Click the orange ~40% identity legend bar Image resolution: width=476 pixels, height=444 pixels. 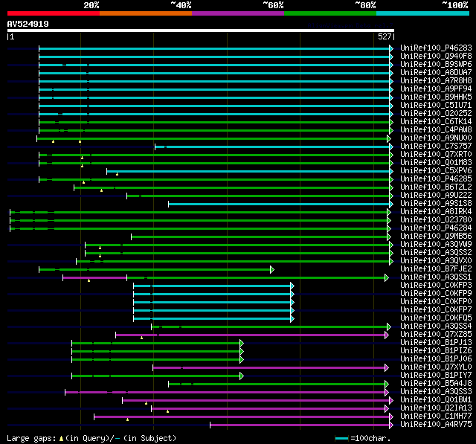point(146,13)
